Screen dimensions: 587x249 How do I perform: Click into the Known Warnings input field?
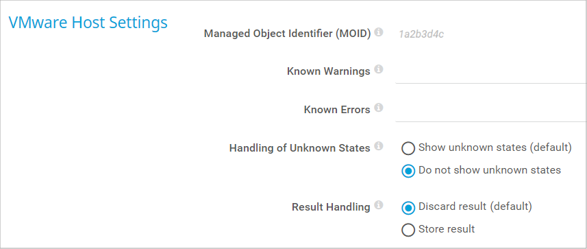click(x=490, y=73)
